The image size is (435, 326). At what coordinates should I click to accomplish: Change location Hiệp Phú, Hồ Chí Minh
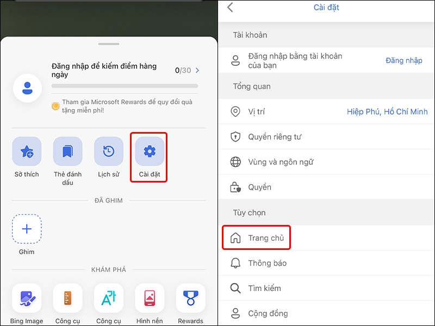387,112
